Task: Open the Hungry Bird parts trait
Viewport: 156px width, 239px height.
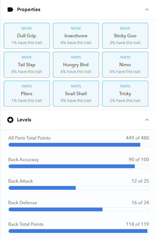Action: pyautogui.click(x=76, y=65)
